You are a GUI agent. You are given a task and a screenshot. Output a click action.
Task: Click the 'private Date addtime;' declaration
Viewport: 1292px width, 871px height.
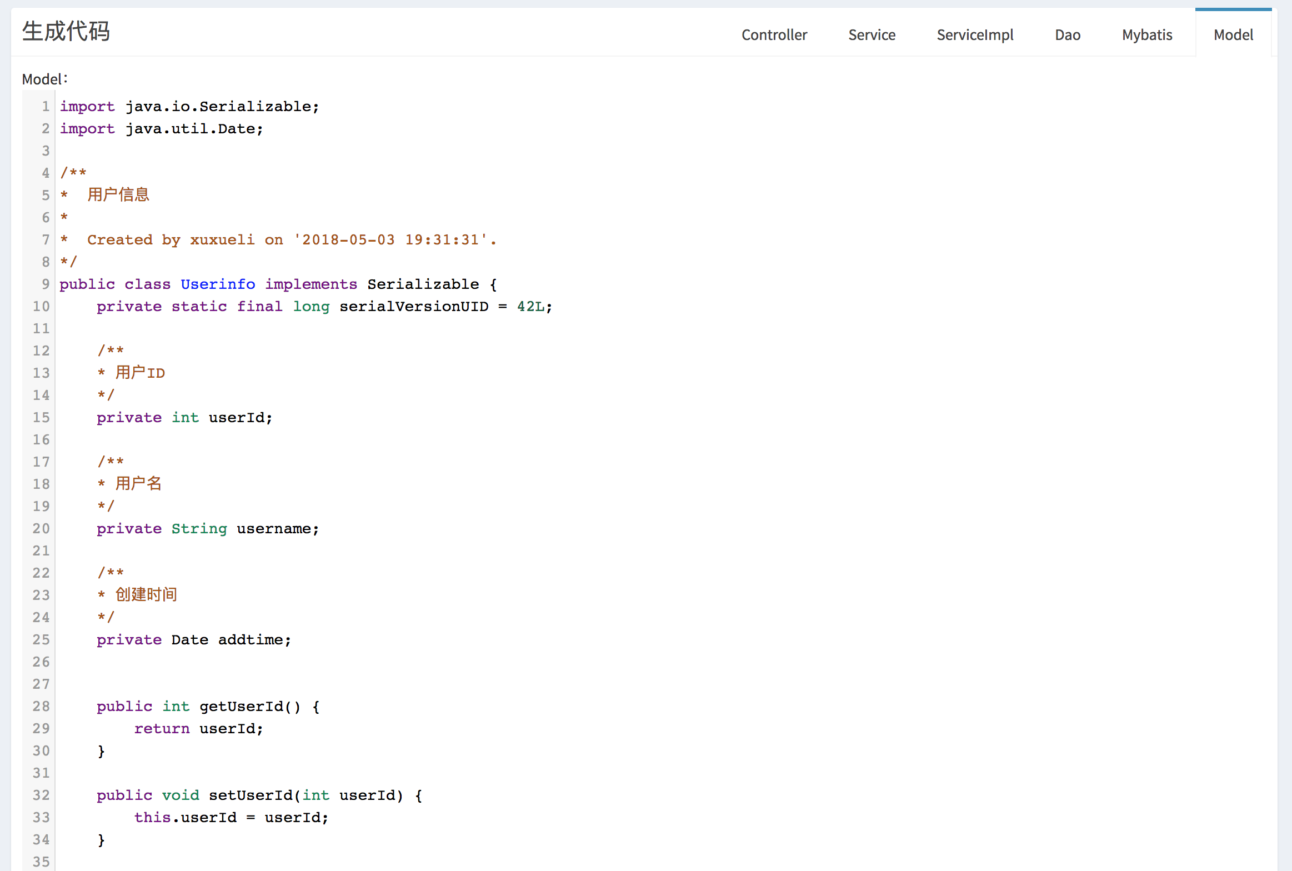(x=193, y=640)
